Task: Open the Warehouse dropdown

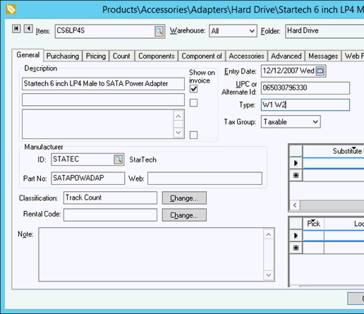Action: [x=252, y=31]
